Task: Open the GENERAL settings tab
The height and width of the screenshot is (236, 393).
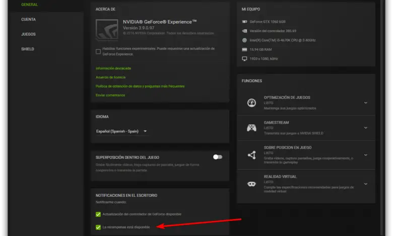Action: 29,5
